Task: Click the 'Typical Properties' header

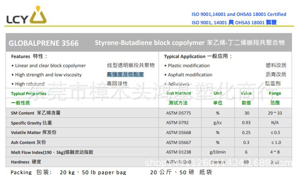Action: pyautogui.click(x=30, y=93)
